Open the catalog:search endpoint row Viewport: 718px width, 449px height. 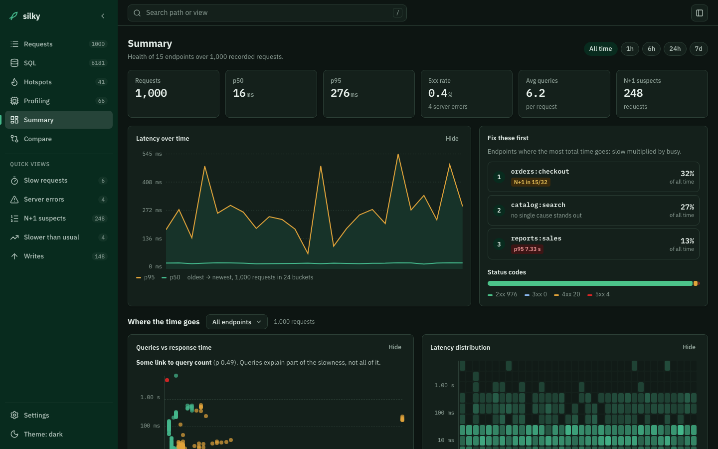coord(593,211)
